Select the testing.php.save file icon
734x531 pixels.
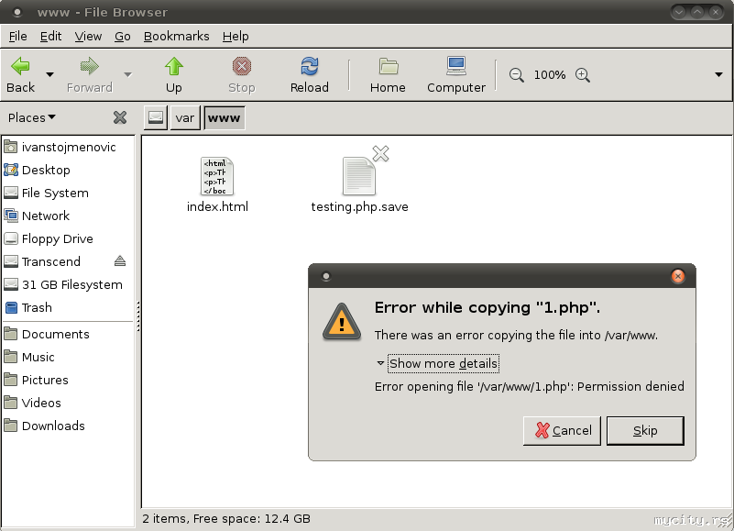tap(358, 176)
